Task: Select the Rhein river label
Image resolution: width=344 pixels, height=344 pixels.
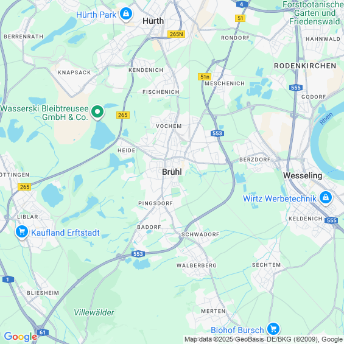Action: [x=326, y=119]
